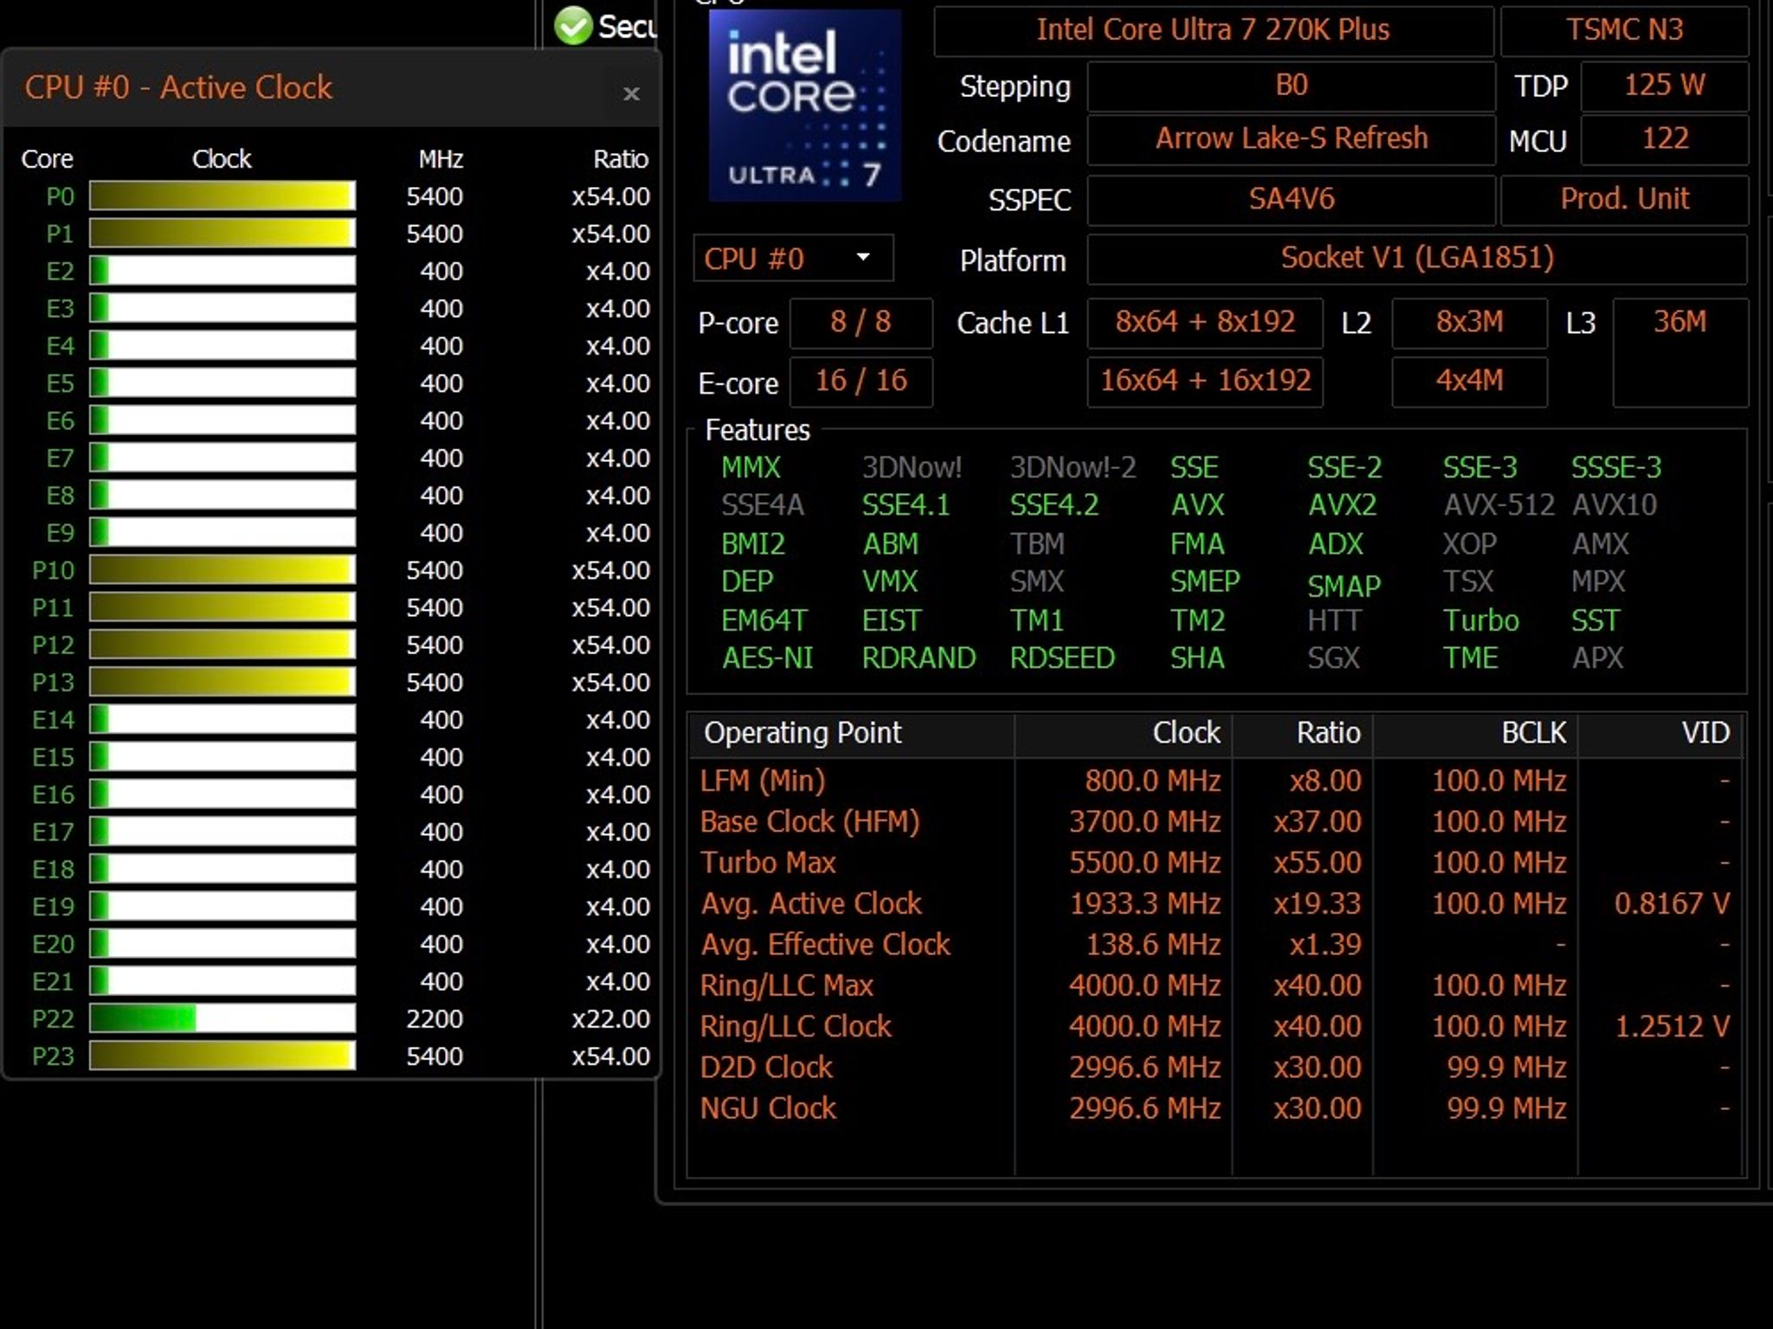Click the Stepping value B0
This screenshot has height=1329, width=1773.
1291,86
